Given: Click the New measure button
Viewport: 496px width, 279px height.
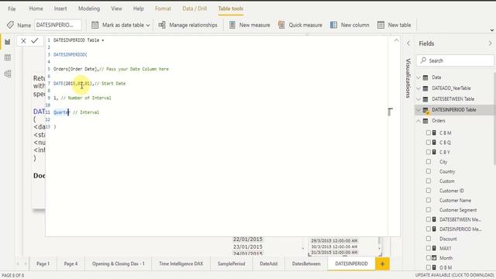Looking at the screenshot, I should tap(250, 25).
